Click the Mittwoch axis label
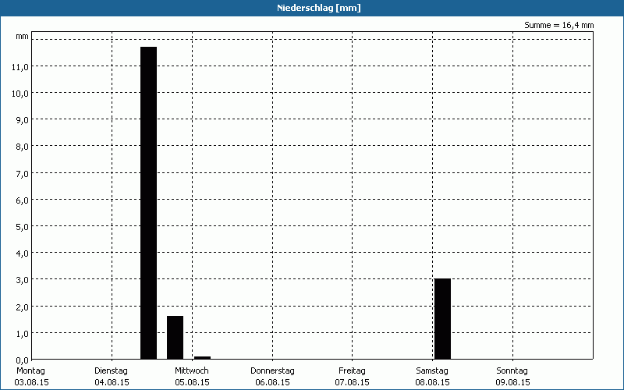The image size is (624, 390). 191,370
